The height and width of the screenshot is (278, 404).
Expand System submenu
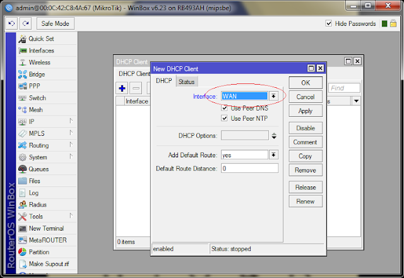(71, 156)
